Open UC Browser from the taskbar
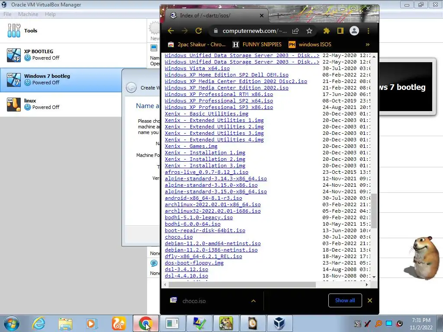The image size is (443, 332). tap(119, 323)
